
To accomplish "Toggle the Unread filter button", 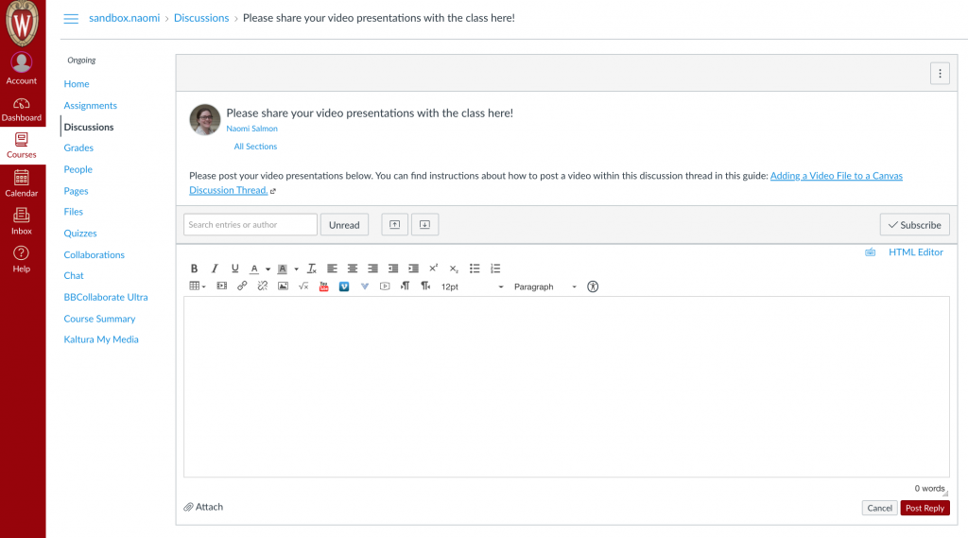I will (344, 225).
